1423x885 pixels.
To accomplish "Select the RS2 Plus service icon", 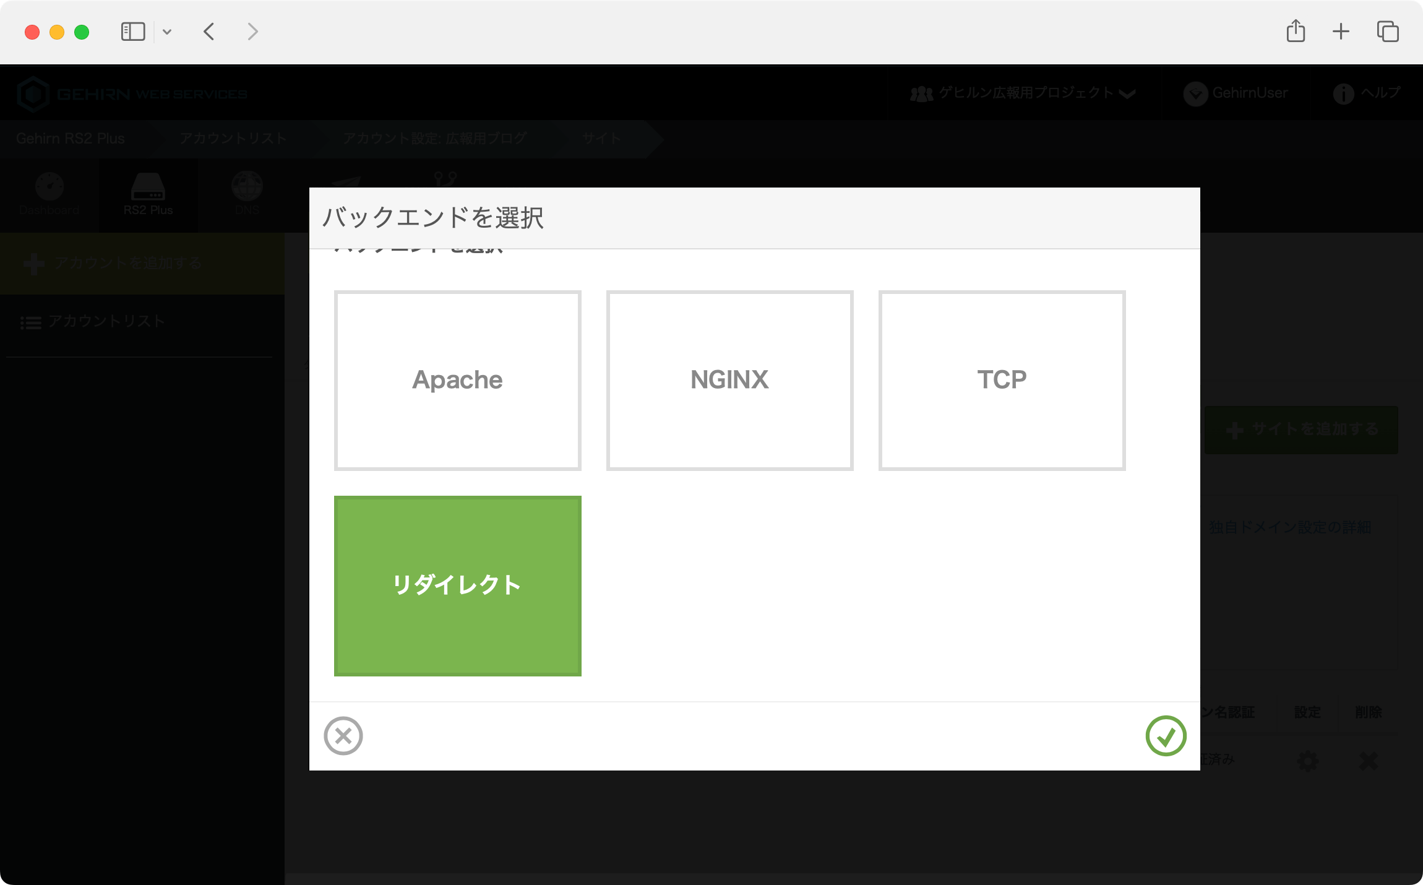I will tap(148, 195).
